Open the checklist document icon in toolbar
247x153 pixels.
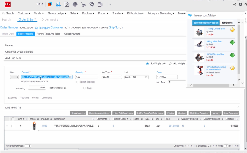67,5
